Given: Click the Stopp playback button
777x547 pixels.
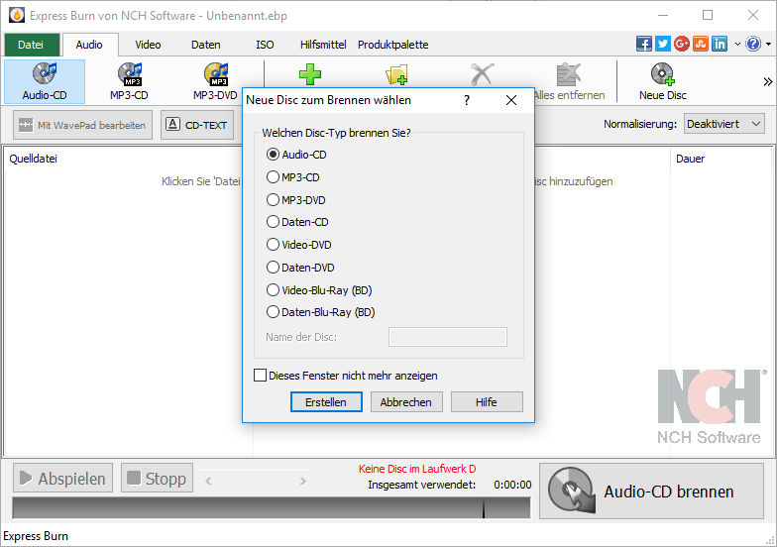Looking at the screenshot, I should pyautogui.click(x=157, y=478).
